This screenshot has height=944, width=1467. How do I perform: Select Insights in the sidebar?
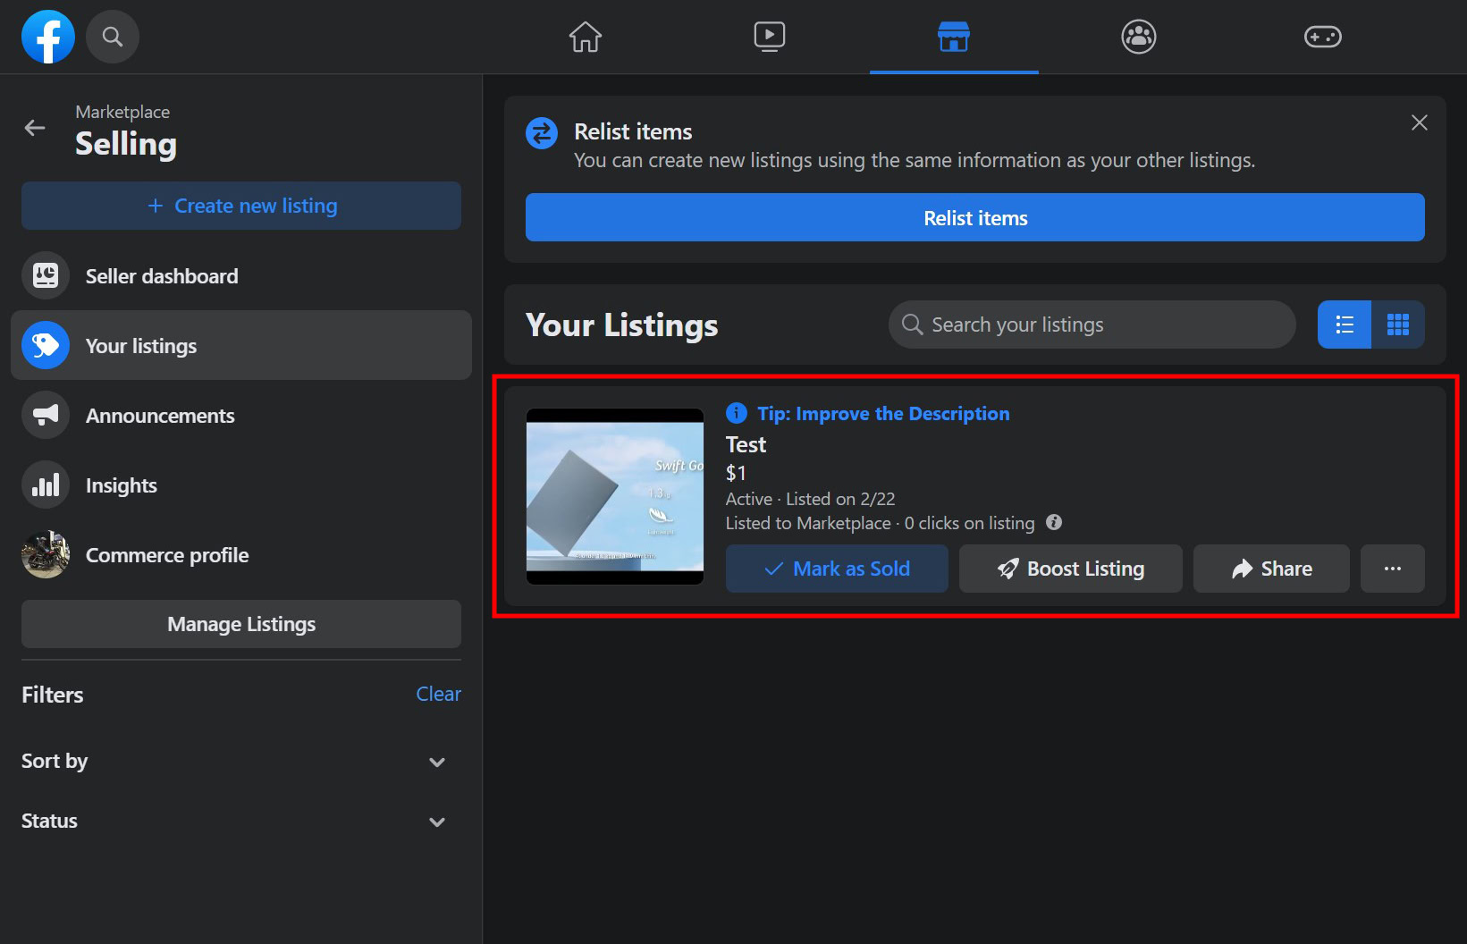pos(122,485)
